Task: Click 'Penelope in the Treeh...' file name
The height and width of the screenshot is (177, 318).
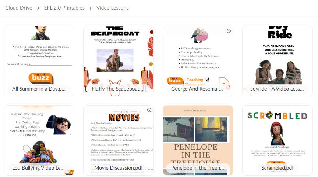Action: (198, 168)
